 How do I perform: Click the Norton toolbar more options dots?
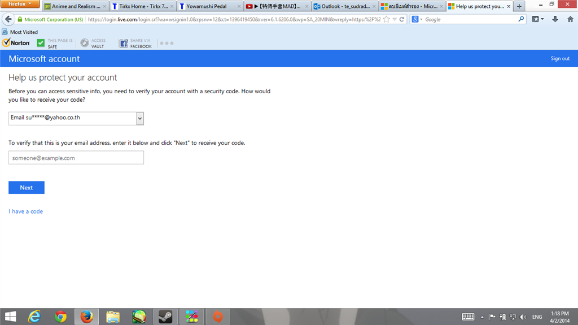167,43
